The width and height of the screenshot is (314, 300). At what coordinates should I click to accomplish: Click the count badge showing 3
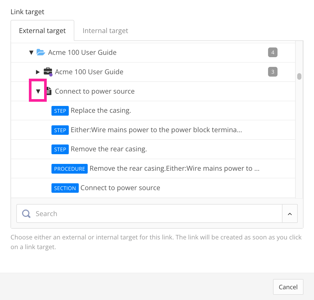(x=273, y=72)
